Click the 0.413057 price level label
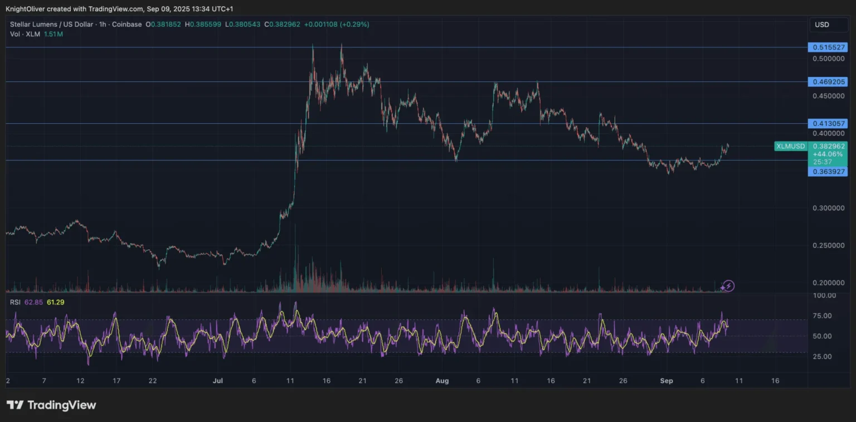 828,124
